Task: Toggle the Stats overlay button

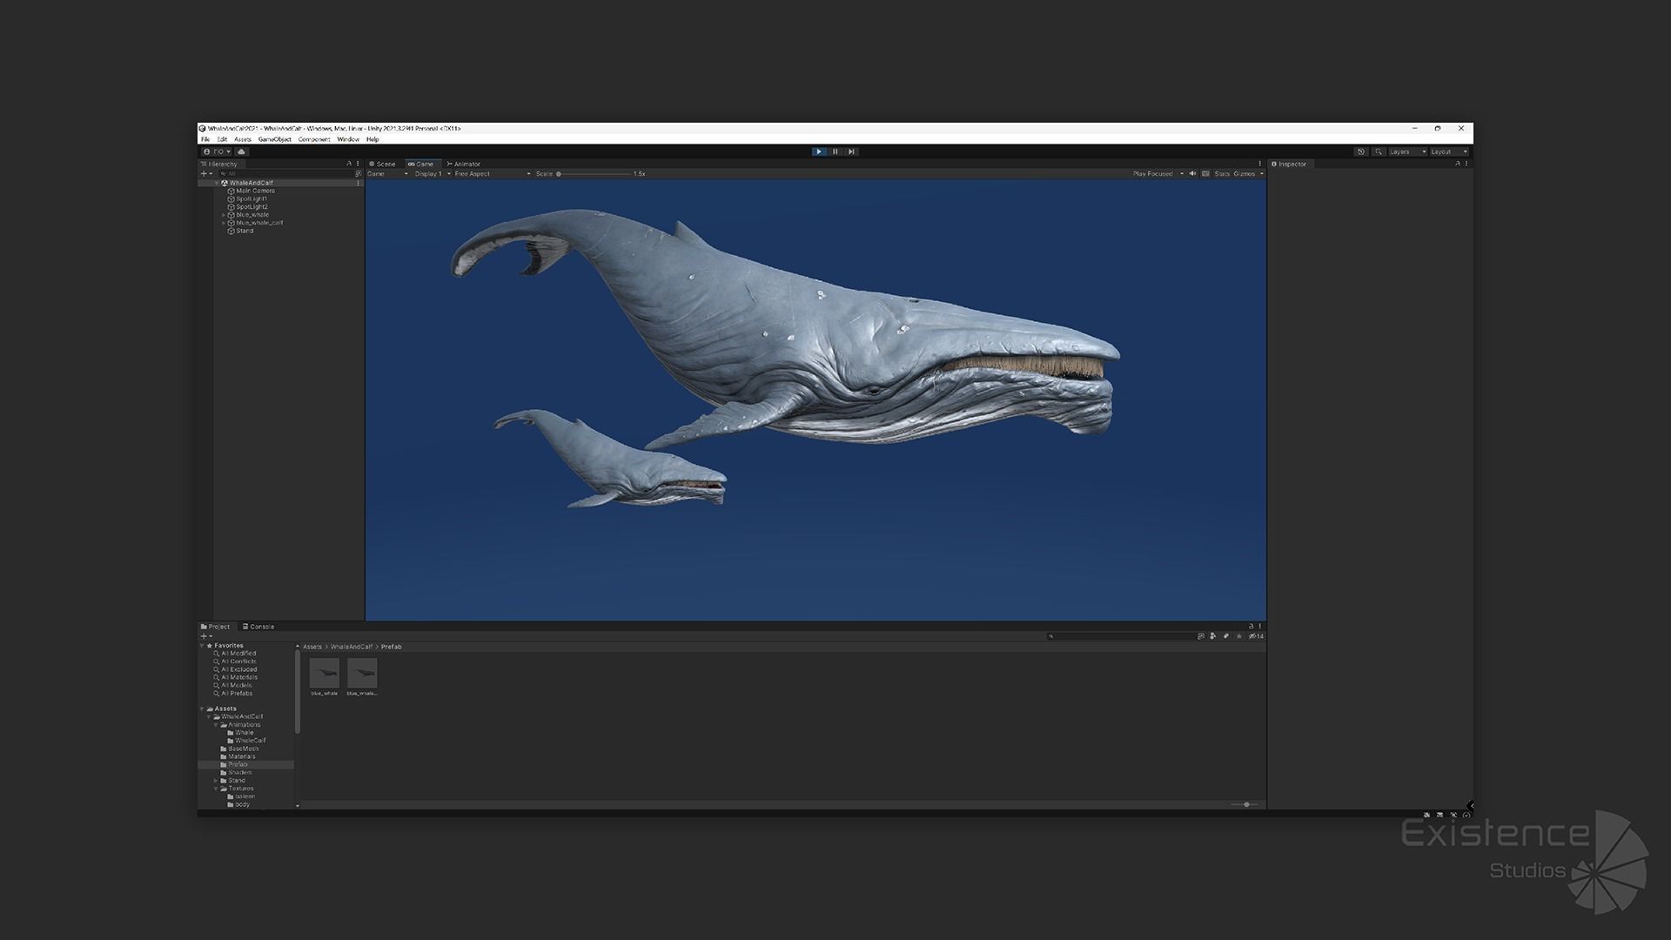Action: 1222,174
